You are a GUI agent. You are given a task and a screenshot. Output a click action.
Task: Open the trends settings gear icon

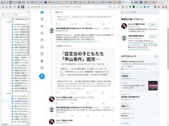click(156, 56)
